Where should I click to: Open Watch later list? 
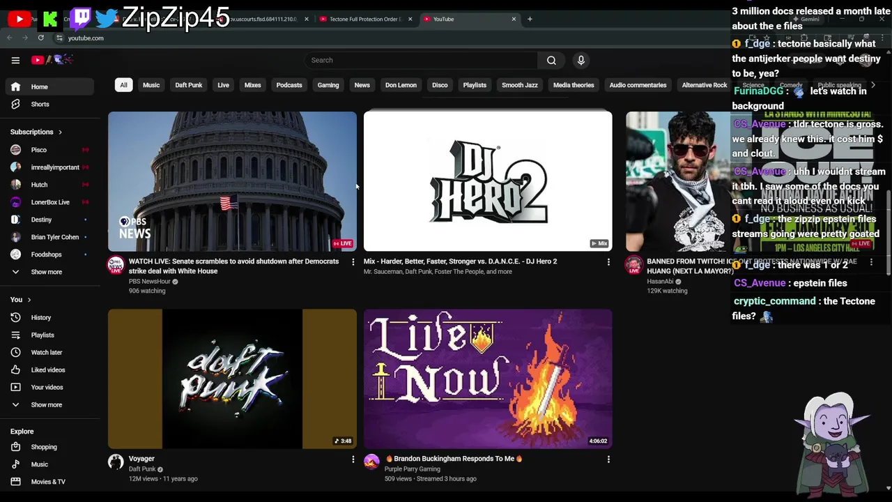click(x=49, y=352)
